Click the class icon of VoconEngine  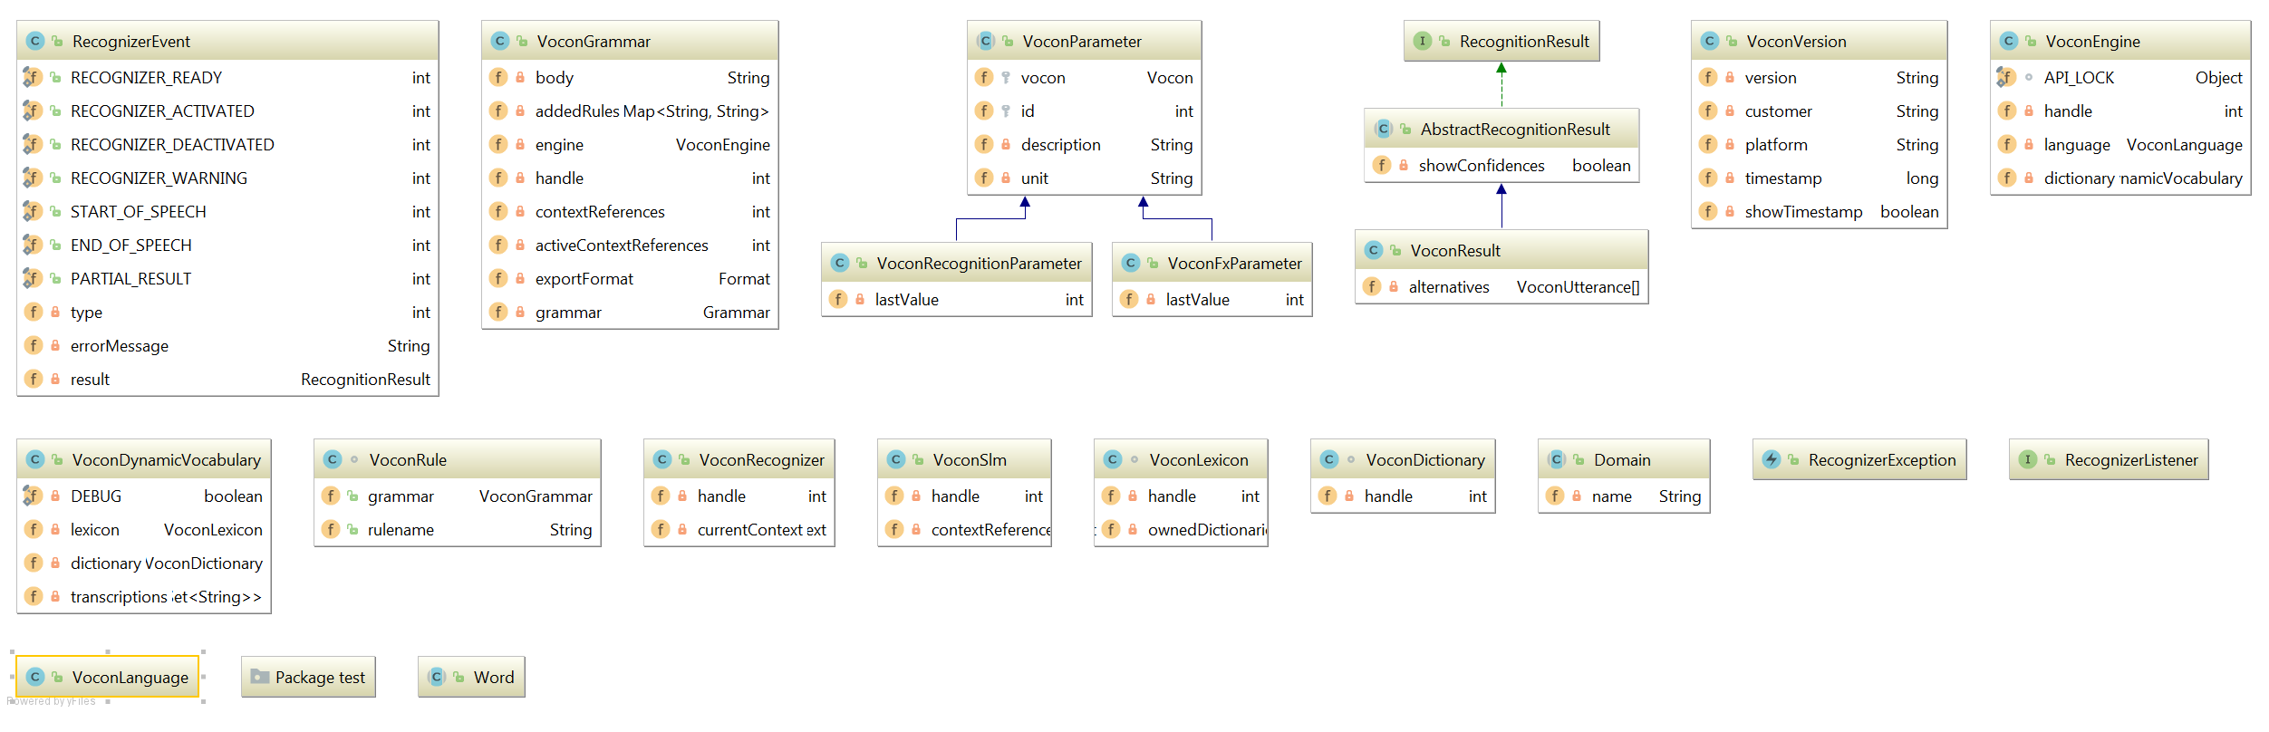2009,41
